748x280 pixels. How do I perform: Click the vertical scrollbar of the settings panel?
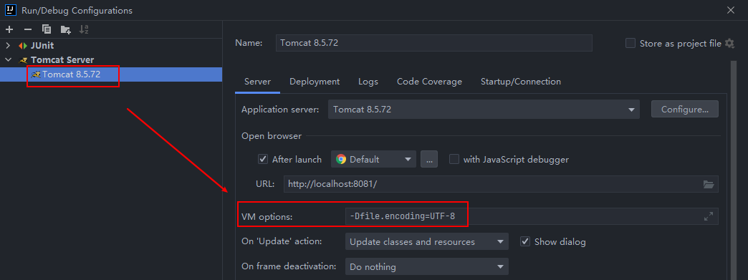point(734,170)
